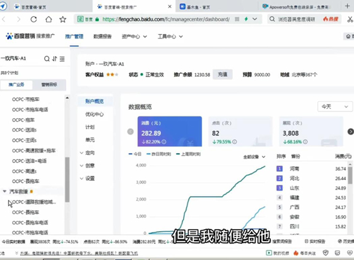Click info icon beside 79.55% decrease
The width and height of the screenshot is (354, 260).
[x=235, y=142]
